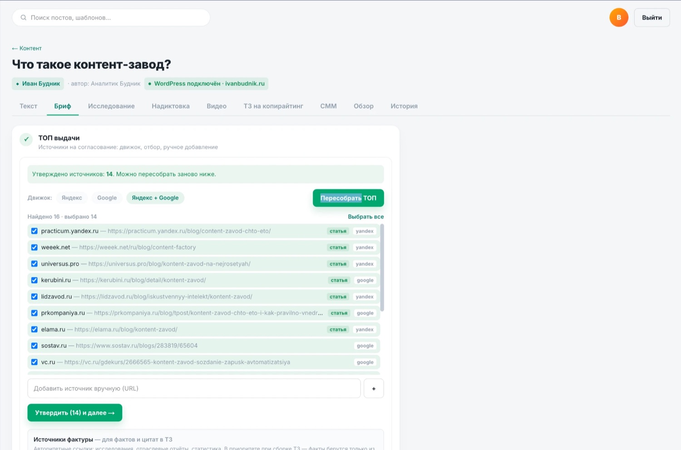Uncheck the weeek.net source checkbox
The image size is (681, 450).
(x=34, y=247)
